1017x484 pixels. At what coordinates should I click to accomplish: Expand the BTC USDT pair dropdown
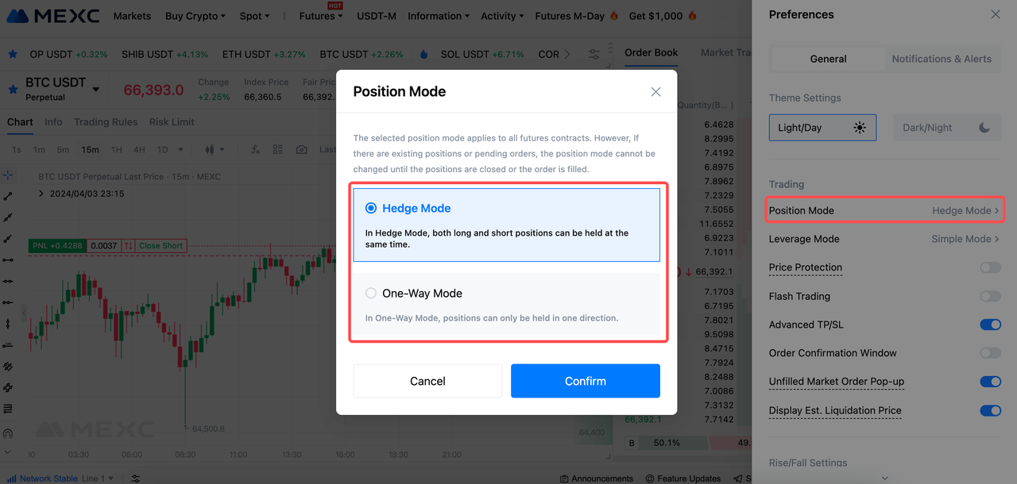(96, 90)
